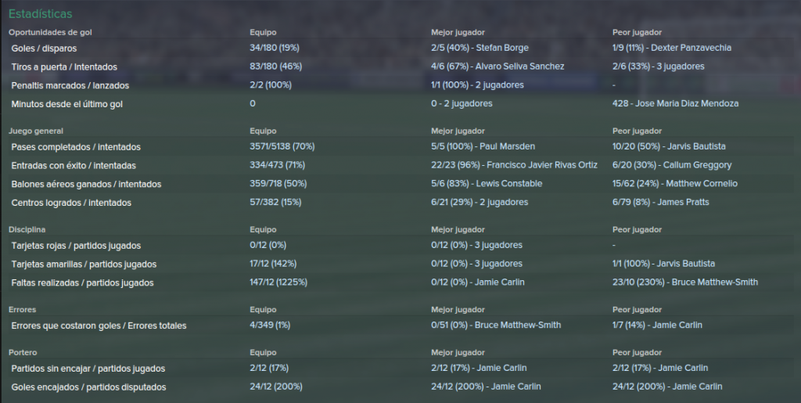
Task: Select Alvaro Seliva Sanchez in shots row
Action: point(519,67)
